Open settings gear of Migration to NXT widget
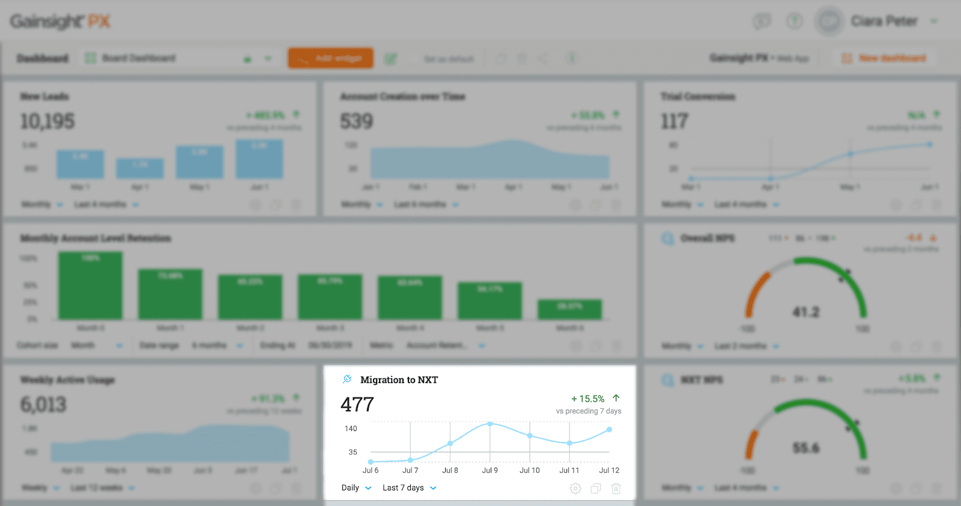The height and width of the screenshot is (506, 961). point(575,489)
